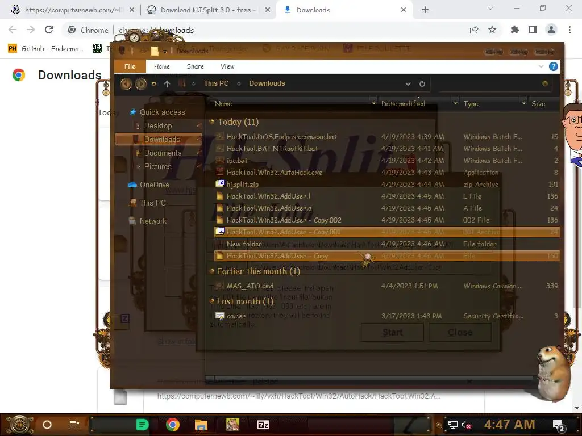Launch Chrome from the taskbar
Viewport: 582px width, 436px height.
[173, 425]
